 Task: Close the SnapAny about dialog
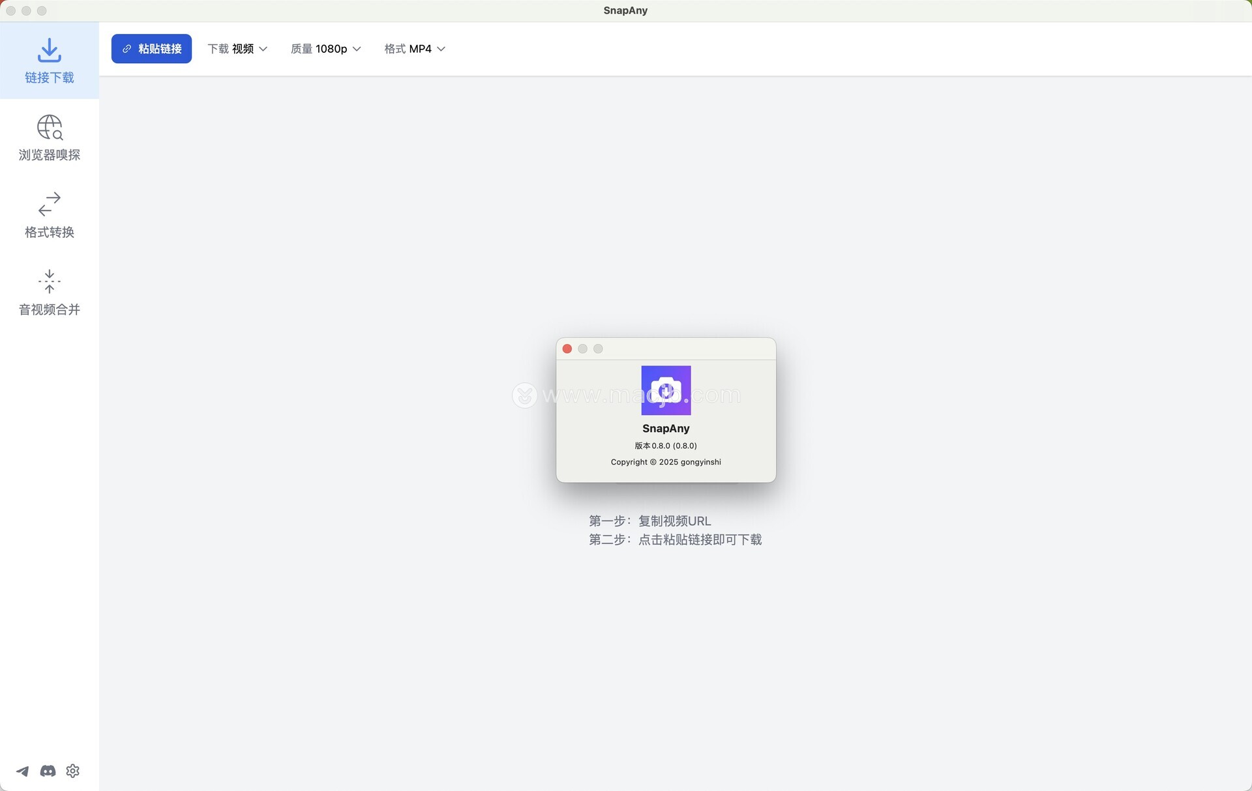(x=567, y=349)
